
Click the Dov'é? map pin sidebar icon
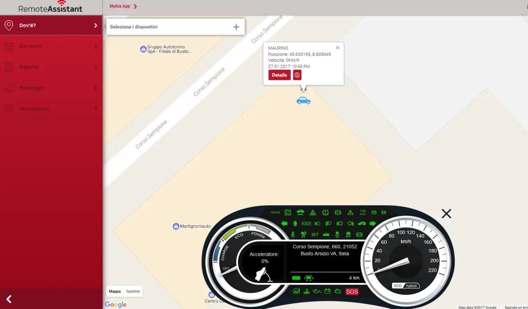coord(9,26)
